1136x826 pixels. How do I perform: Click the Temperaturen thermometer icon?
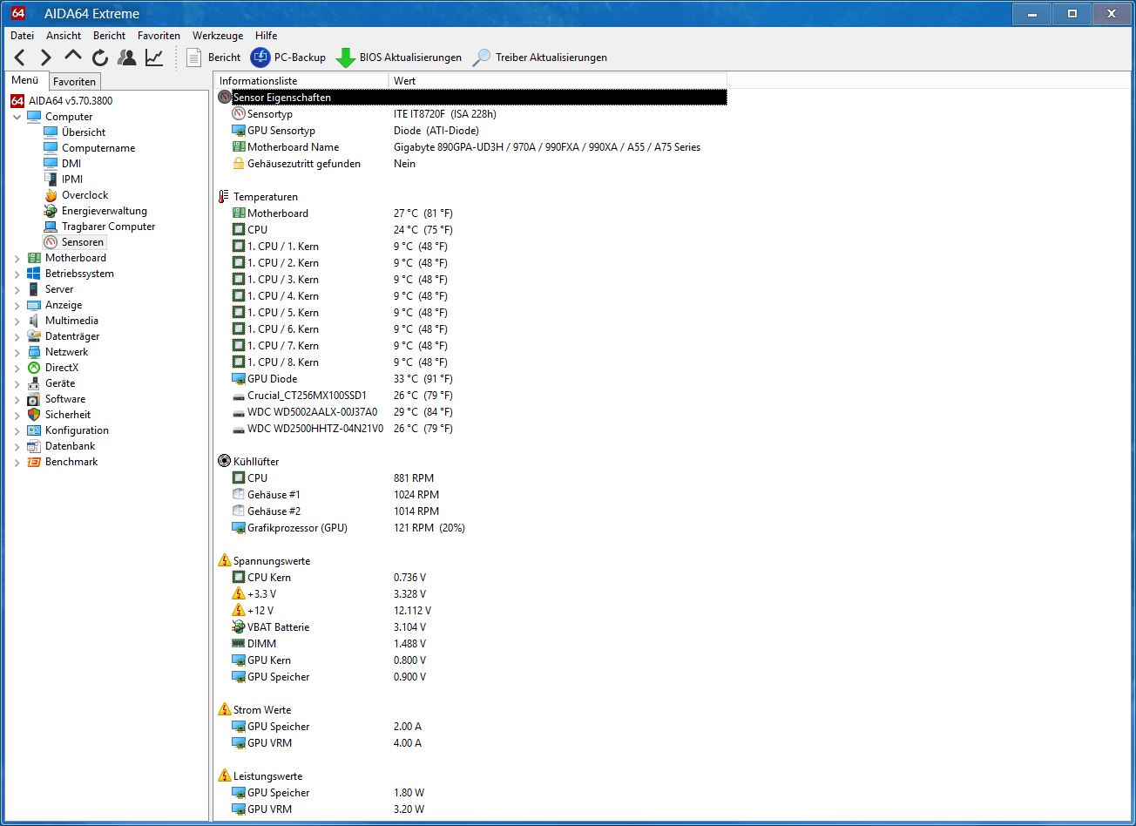tap(224, 197)
